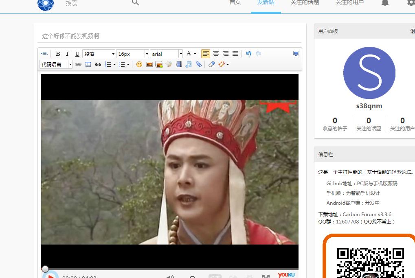This screenshot has width=415, height=278.
Task: Apply unordered bullet list
Action: (x=122, y=64)
